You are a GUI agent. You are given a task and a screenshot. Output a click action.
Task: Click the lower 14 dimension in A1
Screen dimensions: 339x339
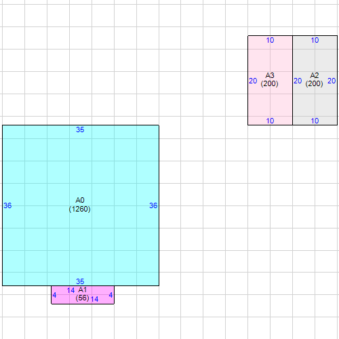pyautogui.click(x=94, y=299)
